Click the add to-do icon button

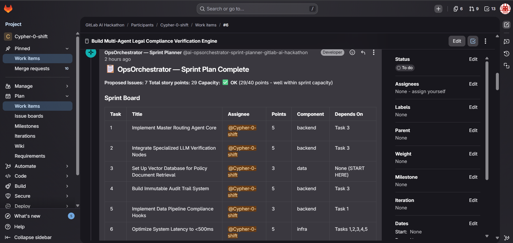click(x=473, y=41)
